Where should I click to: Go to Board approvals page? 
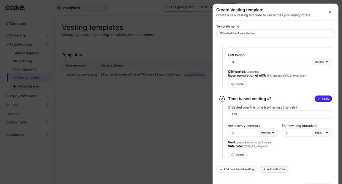tap(25, 69)
